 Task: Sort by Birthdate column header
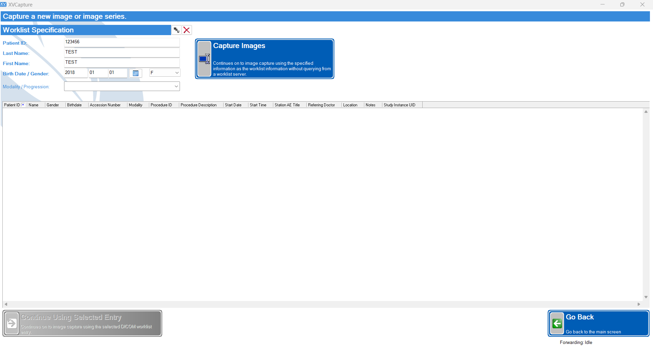pyautogui.click(x=77, y=105)
